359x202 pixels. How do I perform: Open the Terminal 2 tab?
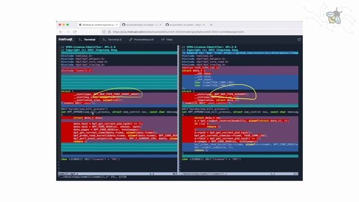click(x=112, y=40)
